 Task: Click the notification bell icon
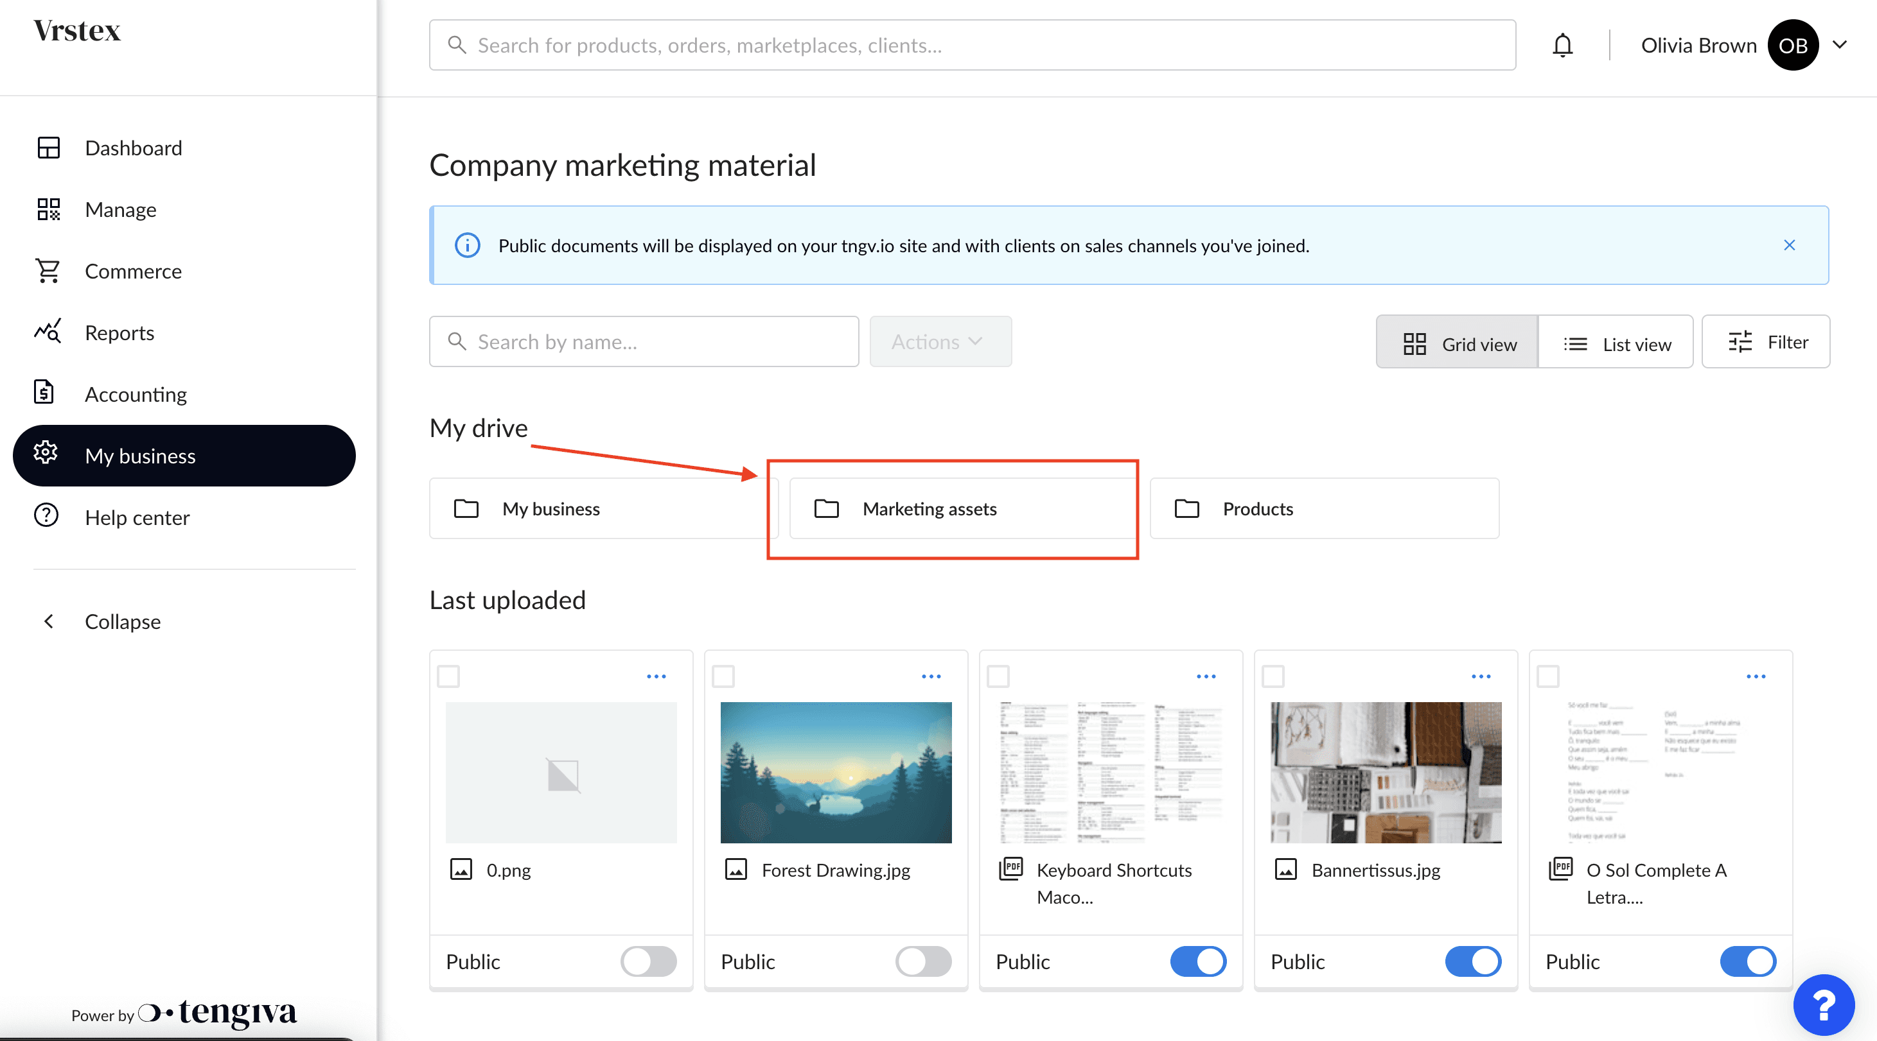pos(1562,46)
